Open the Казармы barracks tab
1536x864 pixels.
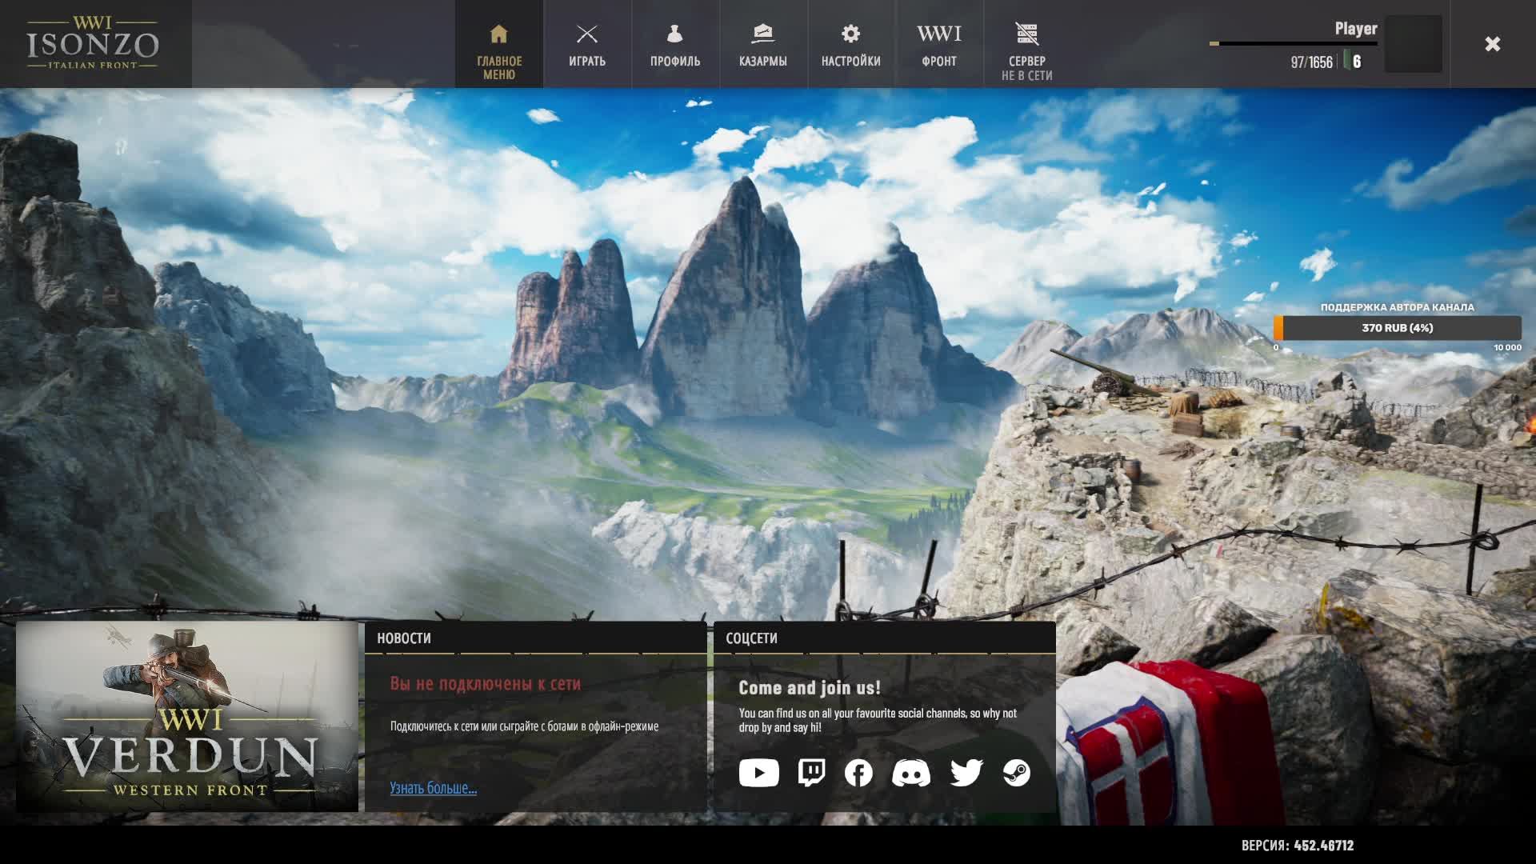(763, 44)
